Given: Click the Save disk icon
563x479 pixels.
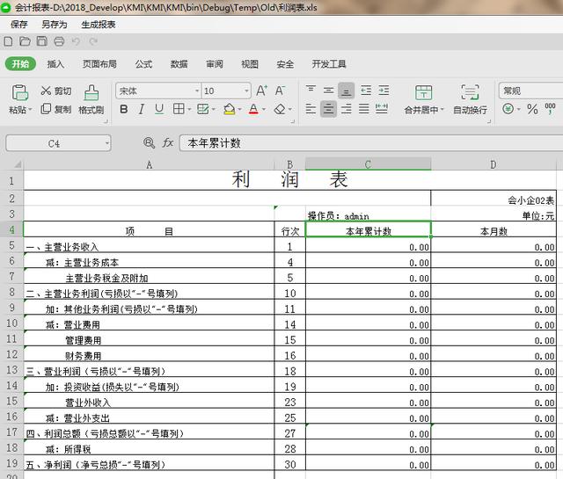Looking at the screenshot, I should (x=42, y=41).
